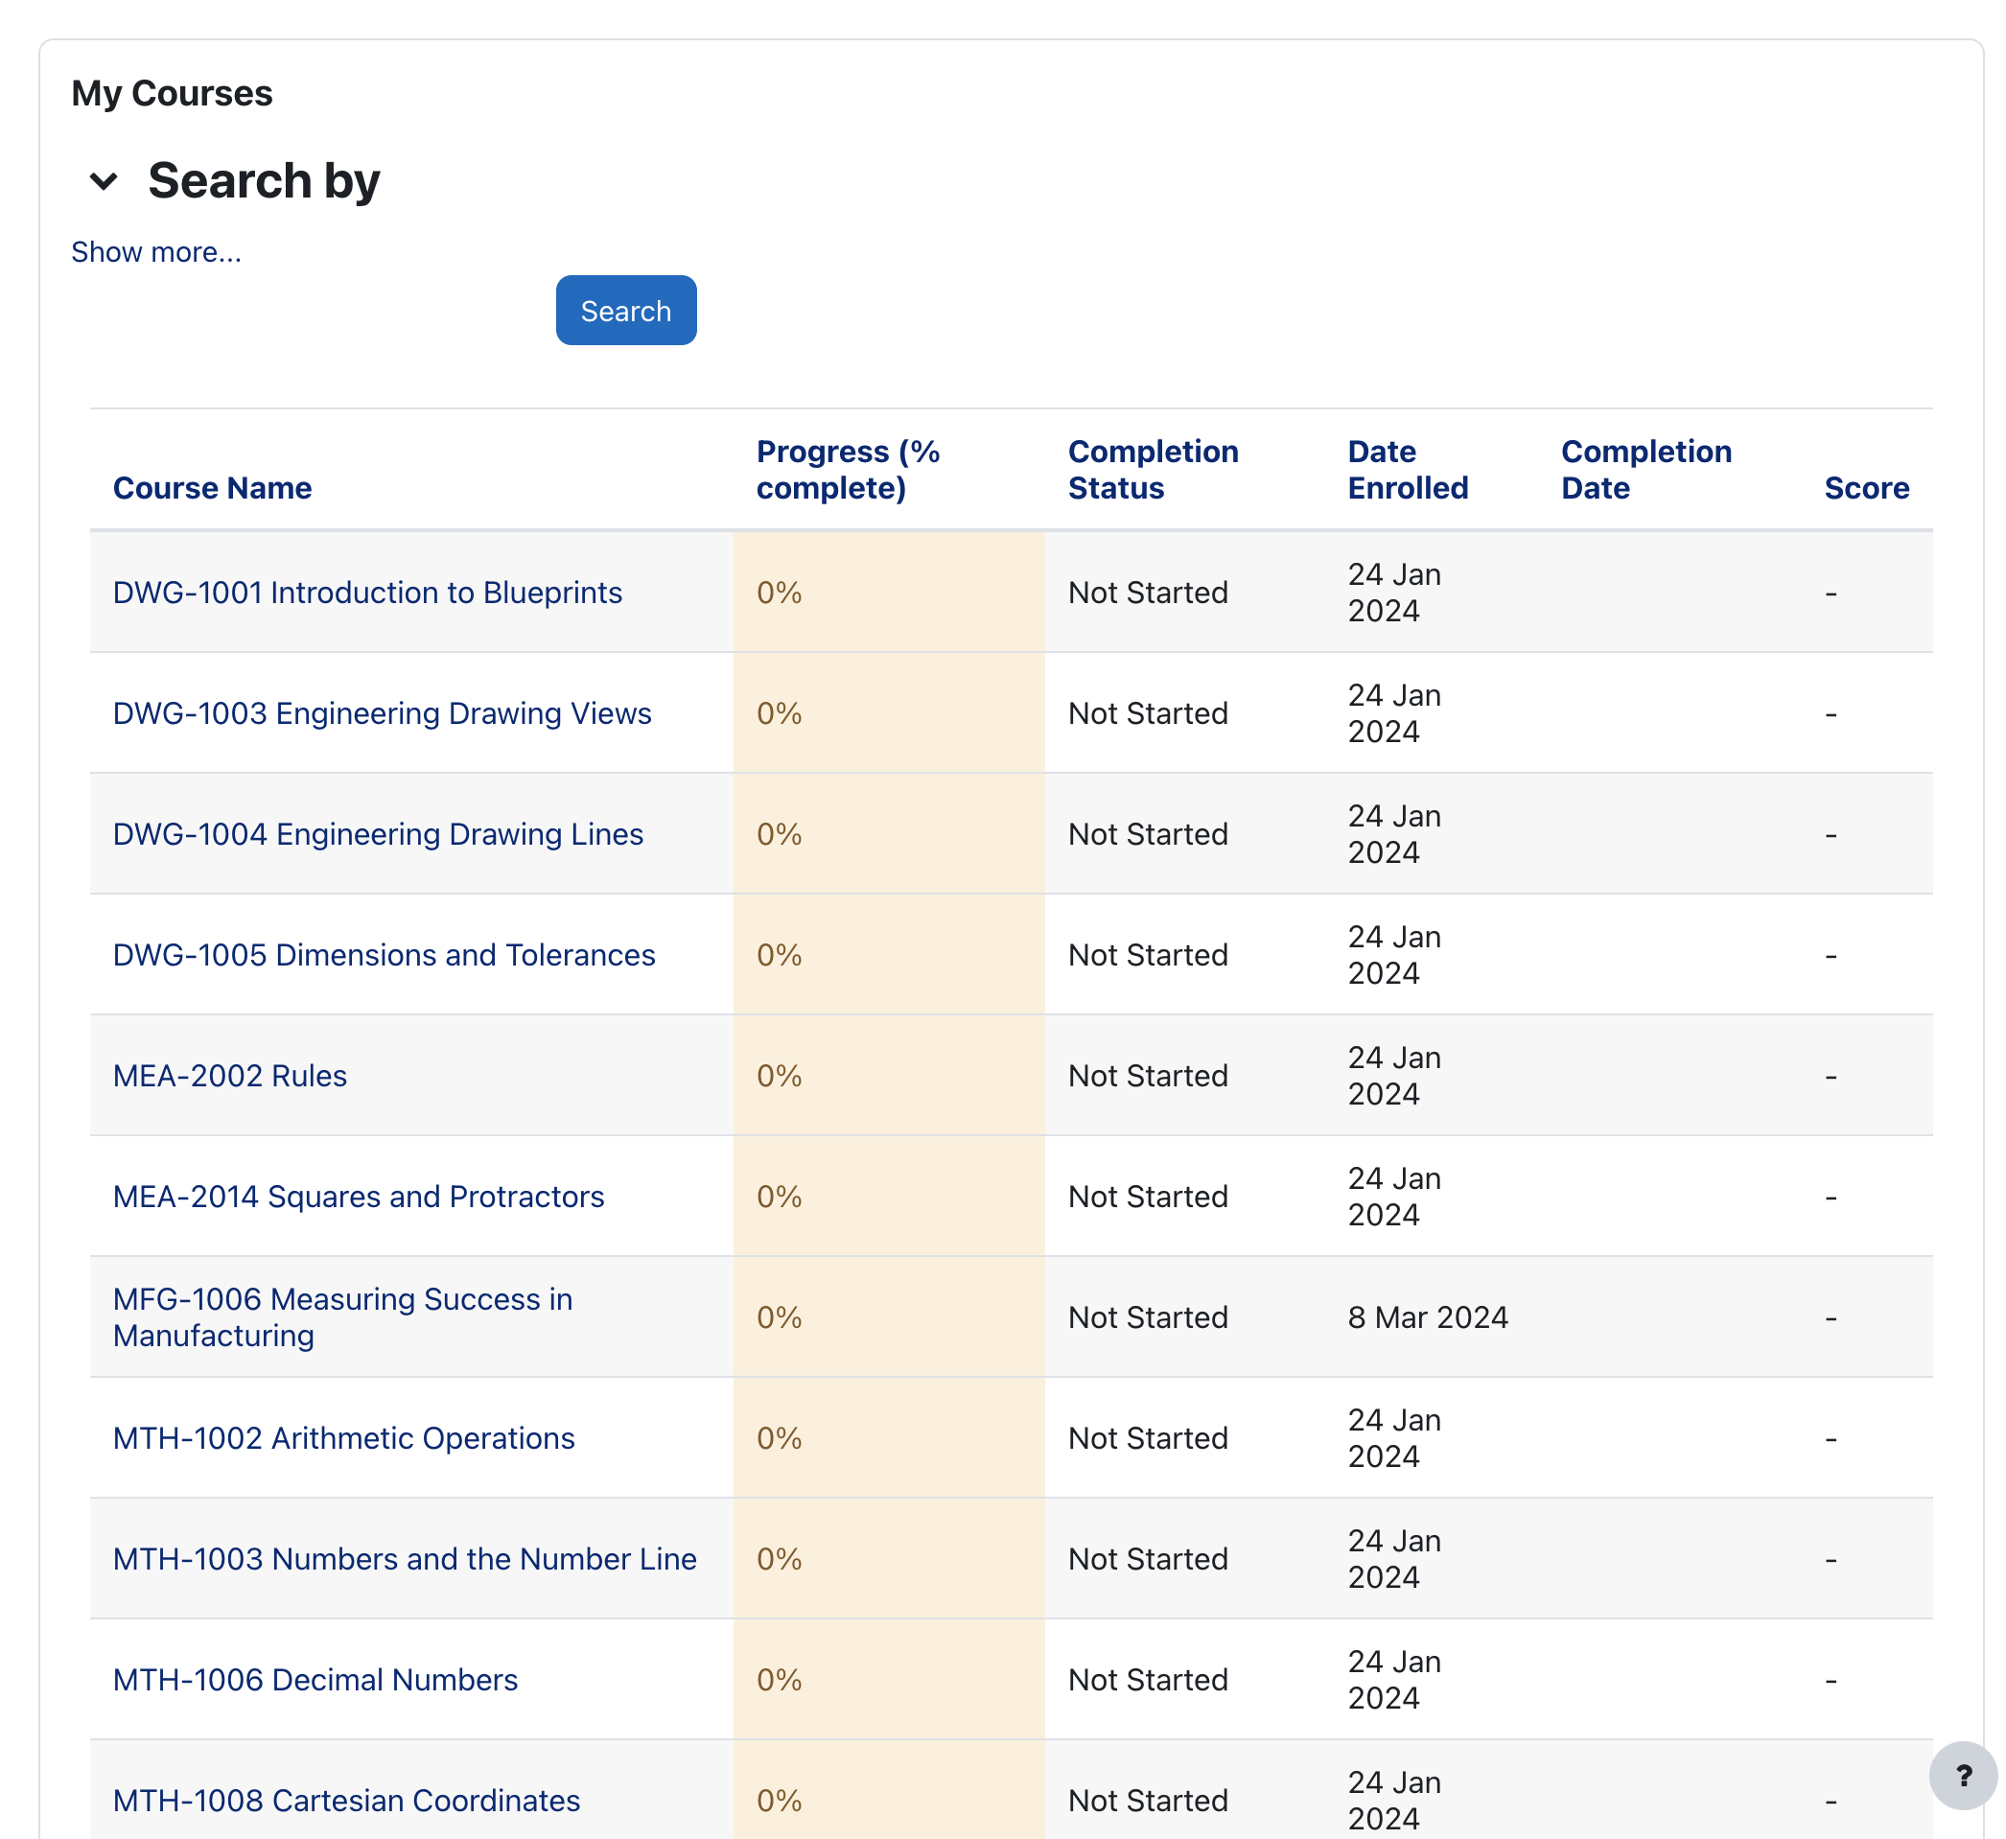Open DWG-1005 Dimensions and Tolerances
2006x1839 pixels.
tap(385, 954)
